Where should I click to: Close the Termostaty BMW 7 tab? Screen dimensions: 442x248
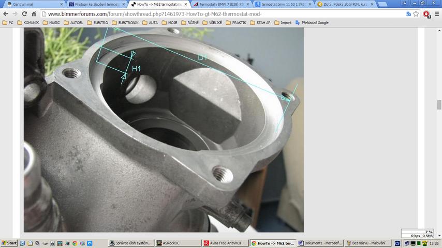click(x=248, y=4)
